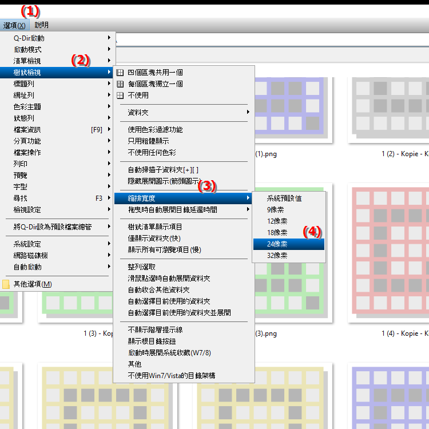Screen dimensions: 429x429
Task: Open the 說明 menu
Action: pyautogui.click(x=41, y=25)
